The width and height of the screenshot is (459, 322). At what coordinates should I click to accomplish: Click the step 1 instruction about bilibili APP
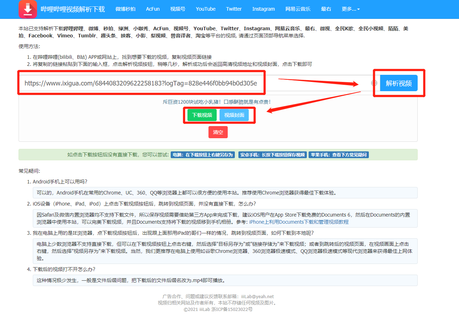coord(122,57)
